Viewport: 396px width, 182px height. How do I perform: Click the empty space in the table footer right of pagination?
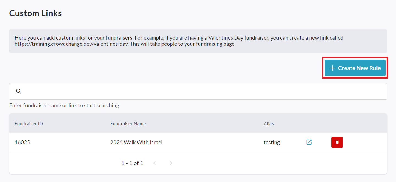275,163
